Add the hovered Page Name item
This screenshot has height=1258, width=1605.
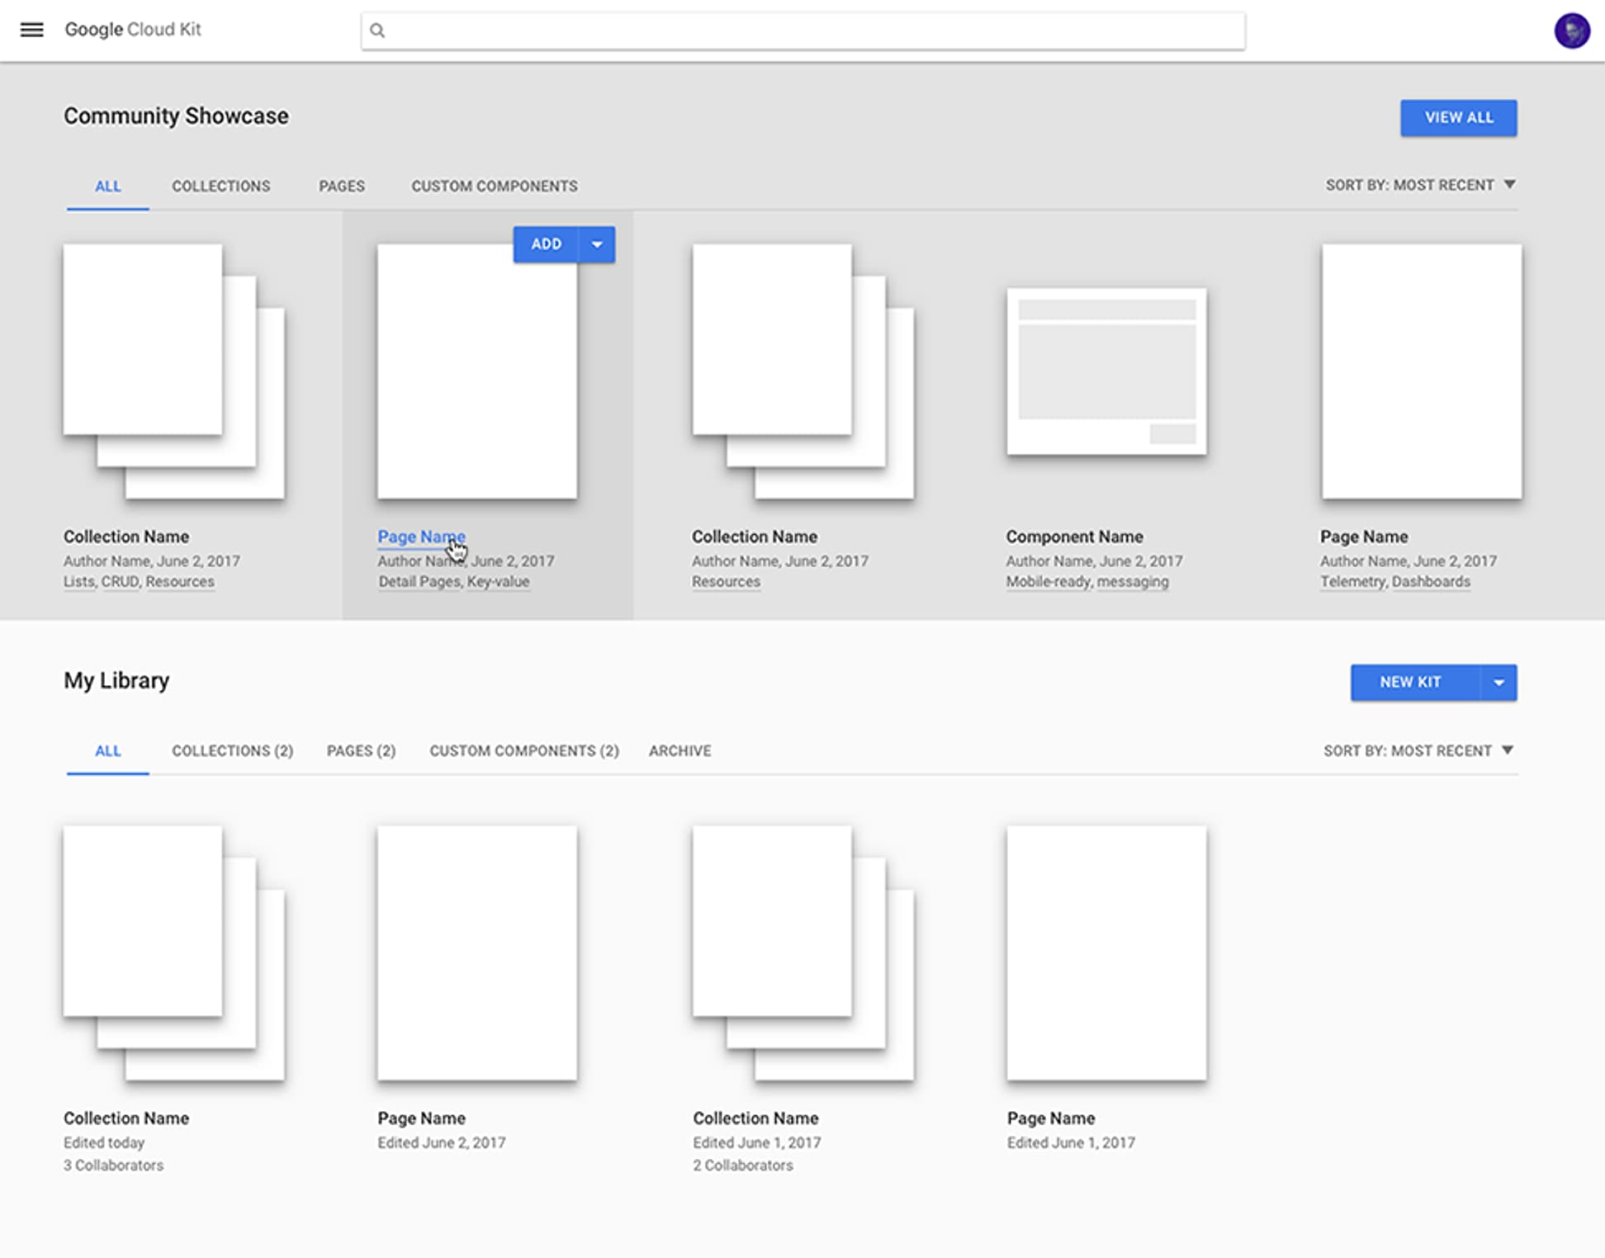[546, 244]
